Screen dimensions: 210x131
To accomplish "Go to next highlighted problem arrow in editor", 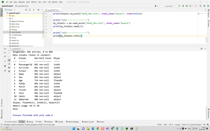I will point(205,14).
